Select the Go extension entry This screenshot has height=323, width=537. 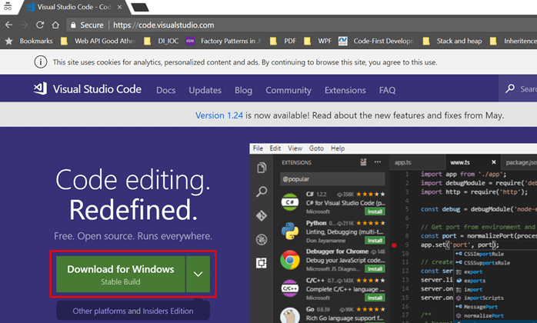pyautogui.click(x=332, y=314)
